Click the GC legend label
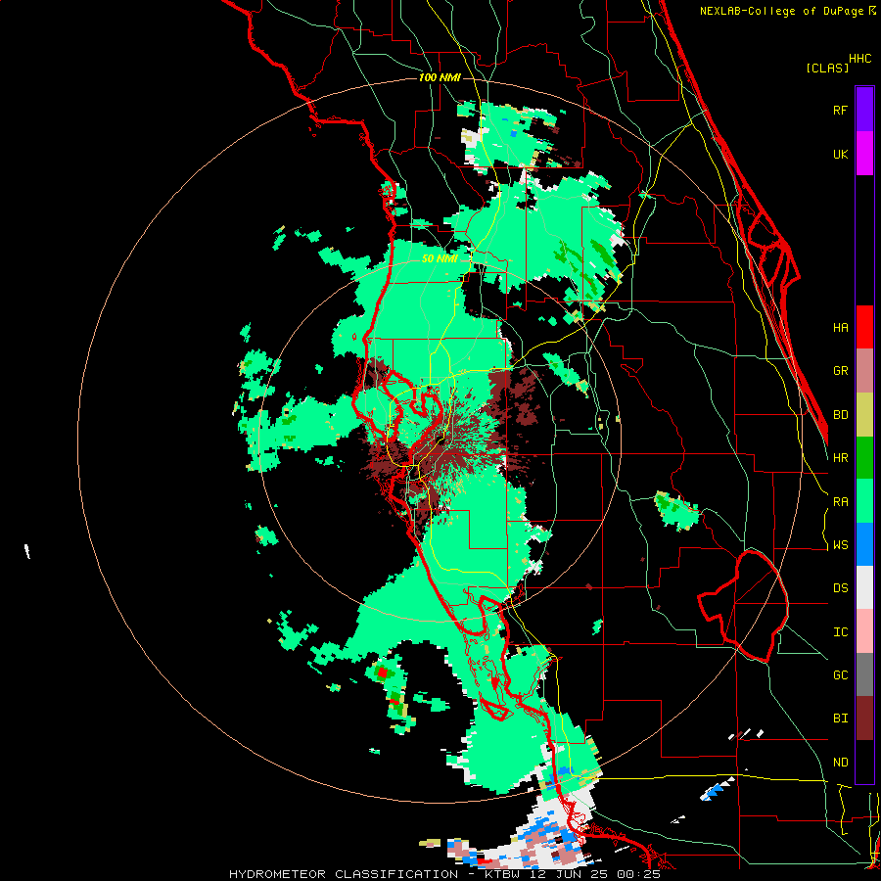 [x=840, y=675]
